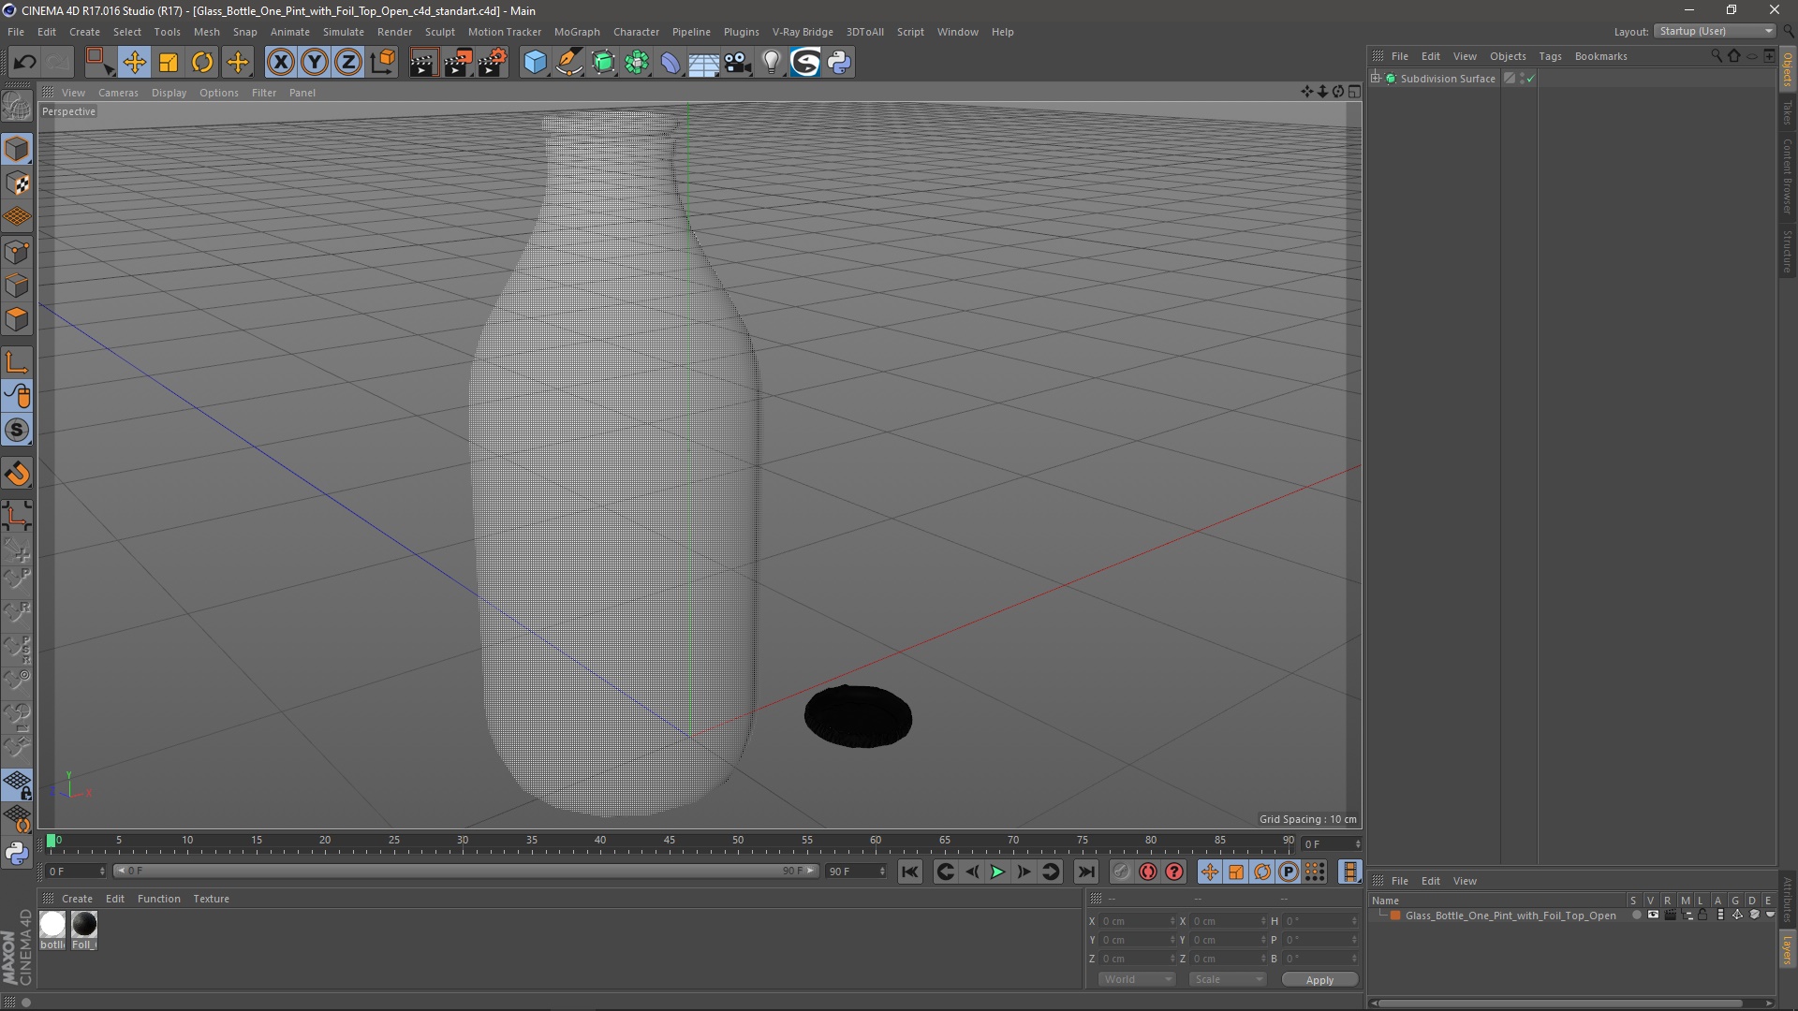Viewport: 1798px width, 1011px height.
Task: Open the MoGraph menu
Action: (577, 32)
